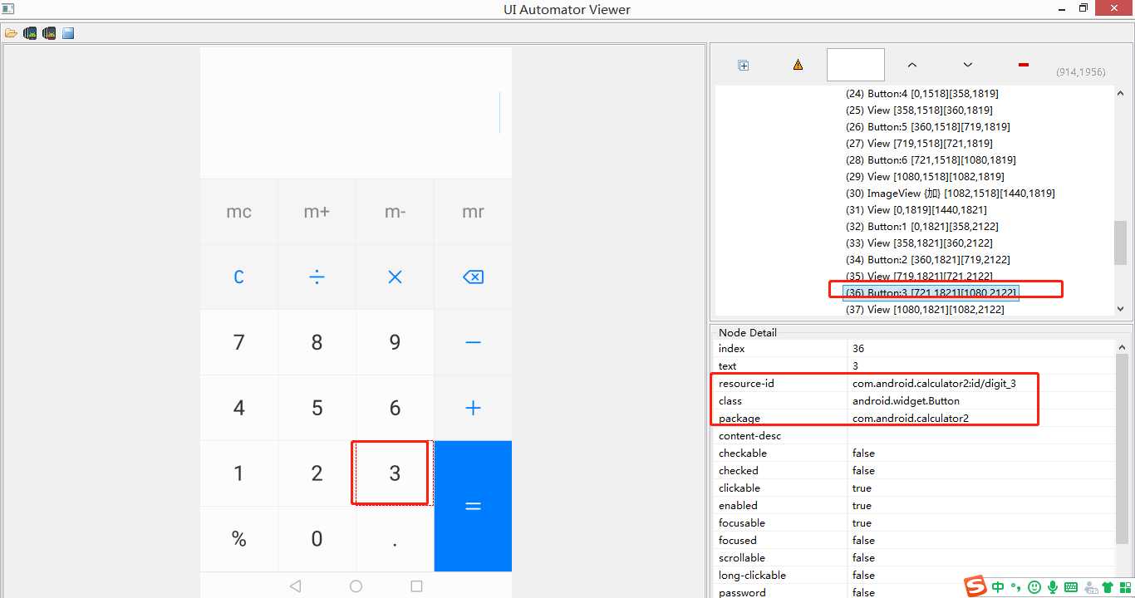
Task: Tap digit 0 on the calculator
Action: coord(317,539)
